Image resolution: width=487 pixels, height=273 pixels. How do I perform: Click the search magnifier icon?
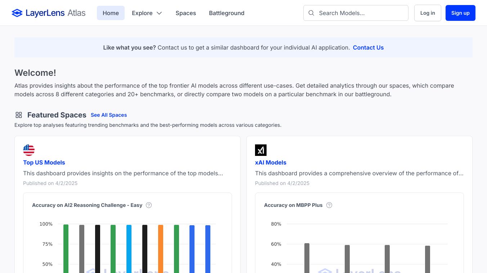311,13
